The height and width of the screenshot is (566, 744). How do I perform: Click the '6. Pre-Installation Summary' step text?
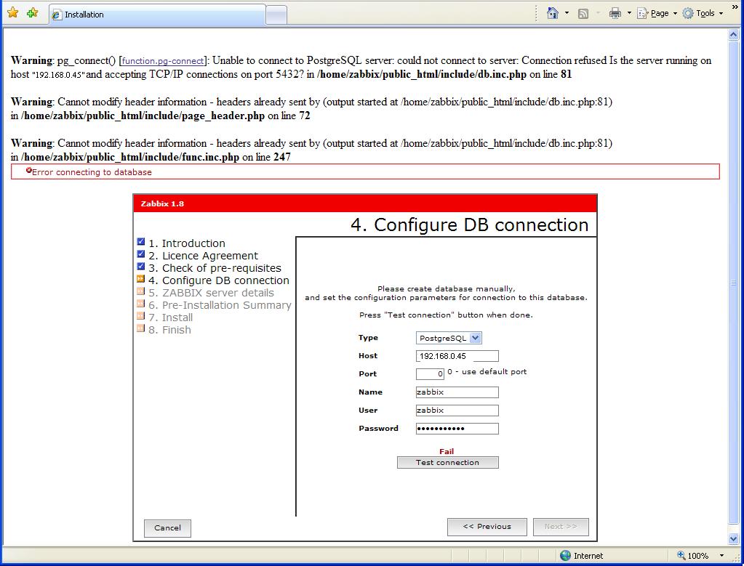(220, 305)
